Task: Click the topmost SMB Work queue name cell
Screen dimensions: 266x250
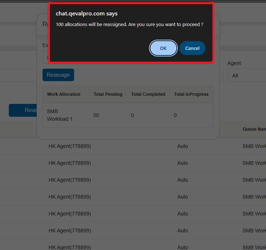Action: pyautogui.click(x=254, y=146)
